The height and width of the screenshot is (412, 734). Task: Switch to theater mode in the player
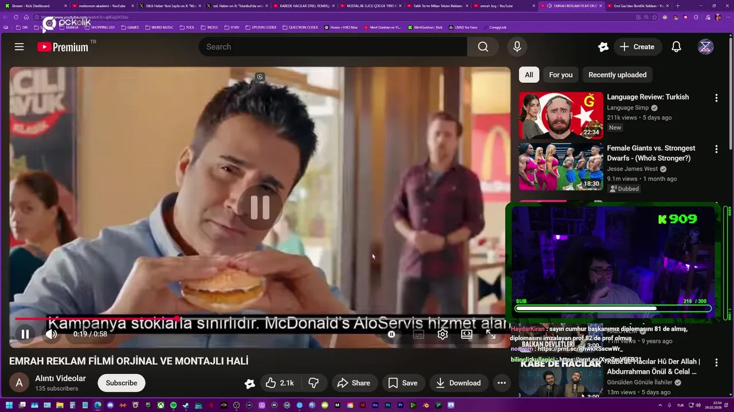point(467,334)
